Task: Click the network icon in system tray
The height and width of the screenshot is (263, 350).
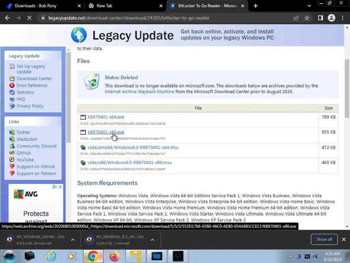Action: click(307, 256)
